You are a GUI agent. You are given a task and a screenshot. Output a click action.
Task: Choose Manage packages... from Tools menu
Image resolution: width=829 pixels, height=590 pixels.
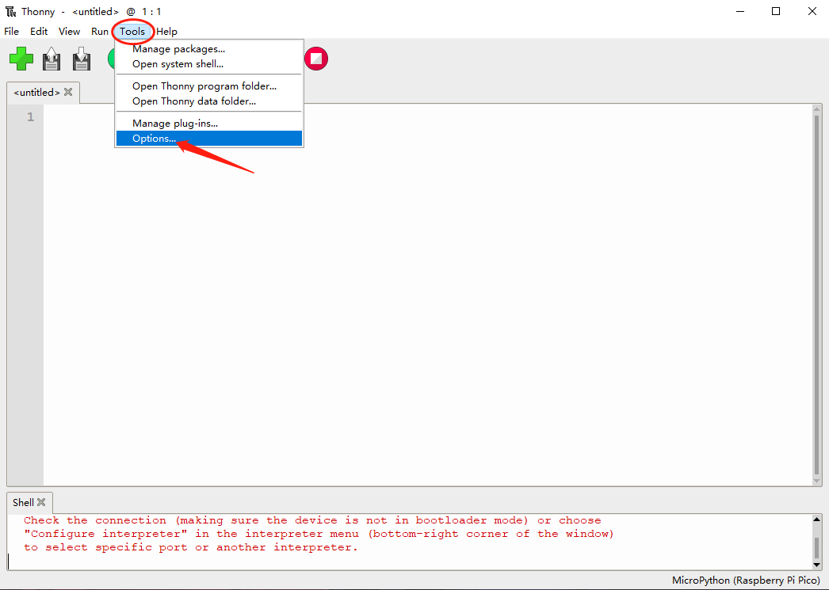pos(209,49)
